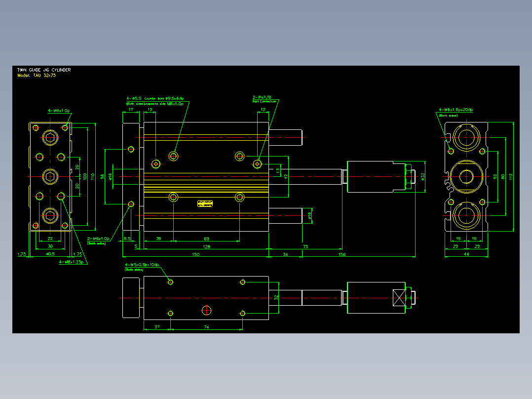Viewport: 532px width, 399px height.
Task: Select the "128" length dimension
Action: click(206, 247)
